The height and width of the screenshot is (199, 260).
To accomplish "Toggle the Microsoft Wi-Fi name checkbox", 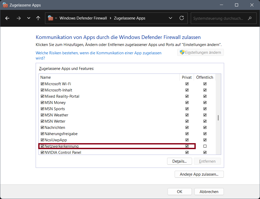I will 42,84.
